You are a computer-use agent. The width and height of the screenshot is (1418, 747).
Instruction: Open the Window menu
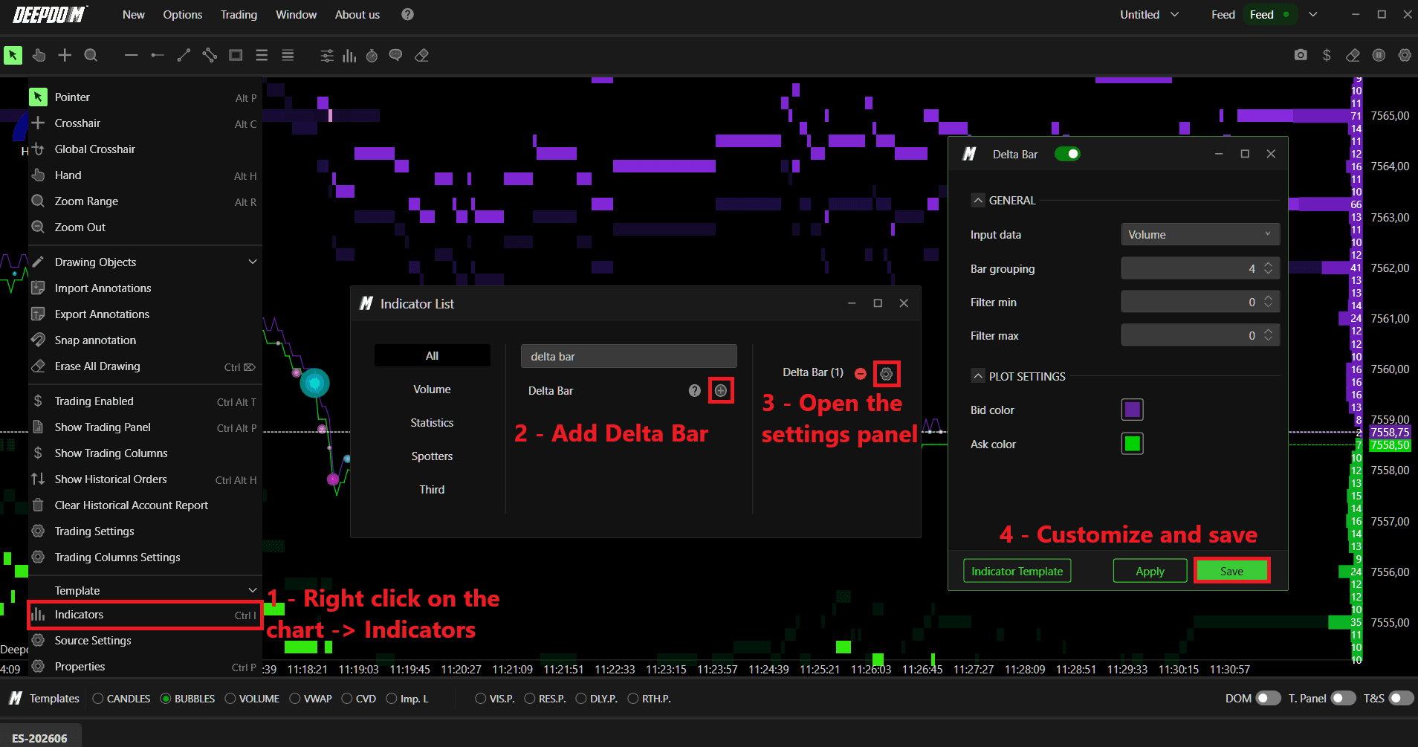tap(296, 14)
